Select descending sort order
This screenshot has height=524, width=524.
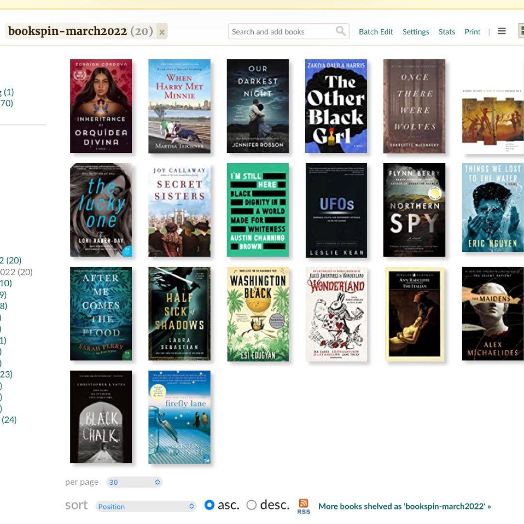click(x=251, y=505)
